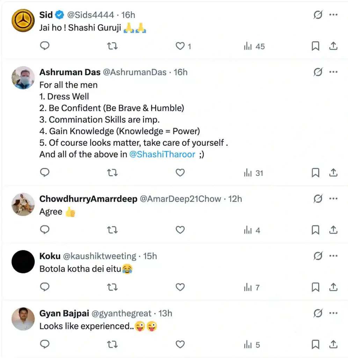This screenshot has height=358, width=348.
Task: Share Koku's tweet
Action: [333, 287]
